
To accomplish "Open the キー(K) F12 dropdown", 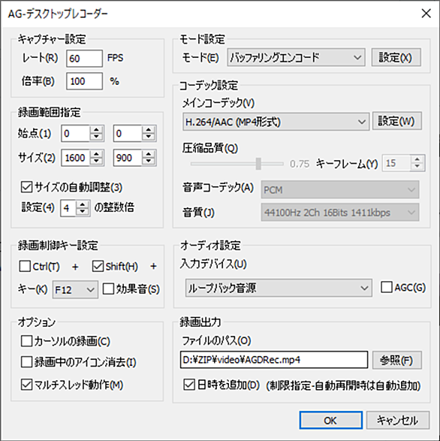I will tap(75, 289).
